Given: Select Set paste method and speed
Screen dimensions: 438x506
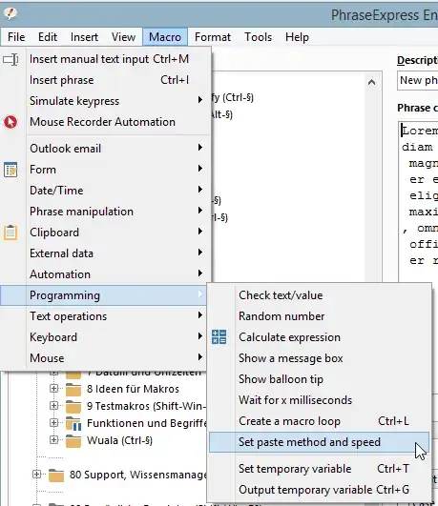Looking at the screenshot, I should (319, 442).
